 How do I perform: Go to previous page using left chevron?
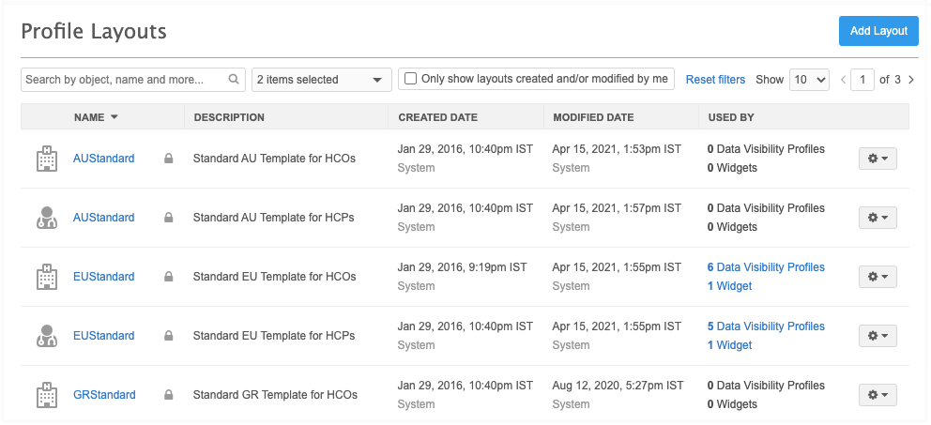[843, 80]
